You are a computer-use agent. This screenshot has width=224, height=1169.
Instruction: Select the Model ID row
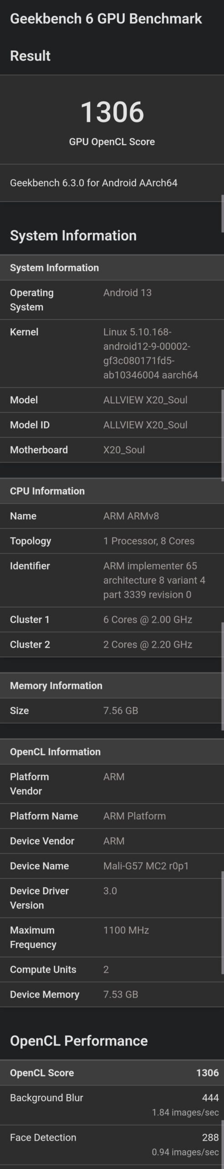(x=112, y=425)
